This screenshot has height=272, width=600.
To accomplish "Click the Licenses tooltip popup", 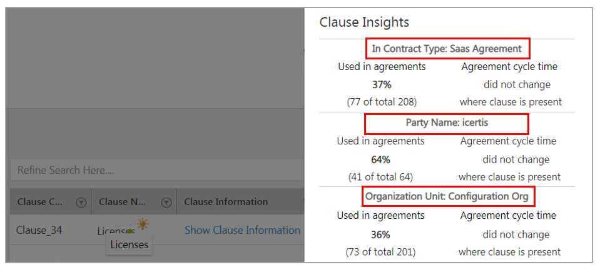I will pyautogui.click(x=129, y=244).
